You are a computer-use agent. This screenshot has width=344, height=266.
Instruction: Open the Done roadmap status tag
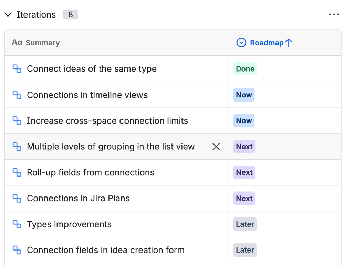245,69
